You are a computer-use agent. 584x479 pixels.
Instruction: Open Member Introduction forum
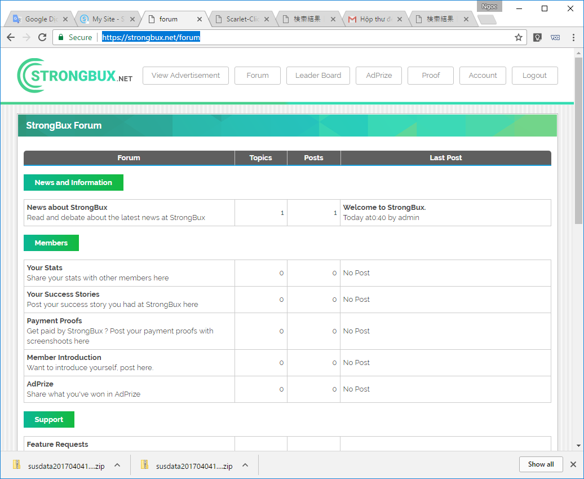pos(64,357)
